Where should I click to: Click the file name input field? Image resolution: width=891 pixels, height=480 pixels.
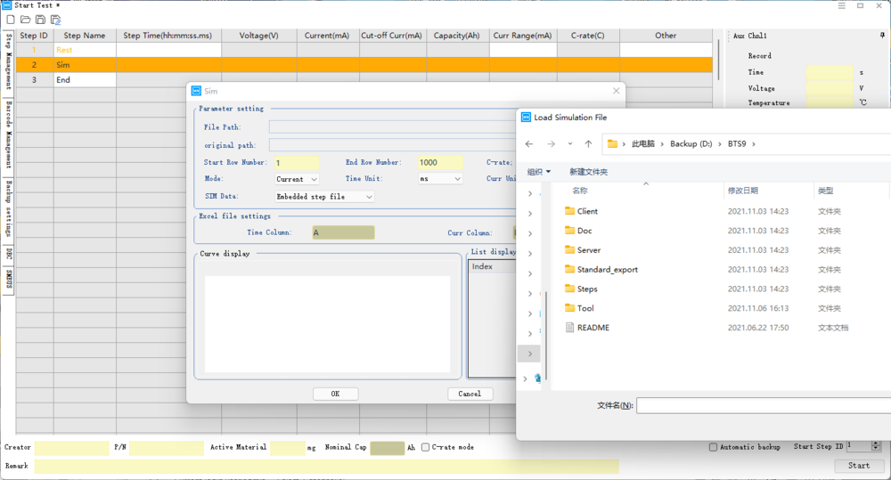[x=762, y=406]
